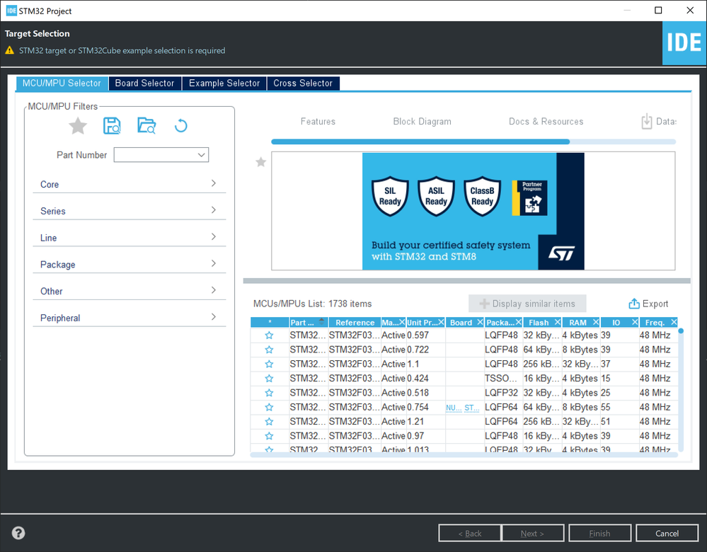Favorite the MCU priced 0.97
This screenshot has height=552, width=707.
(269, 436)
